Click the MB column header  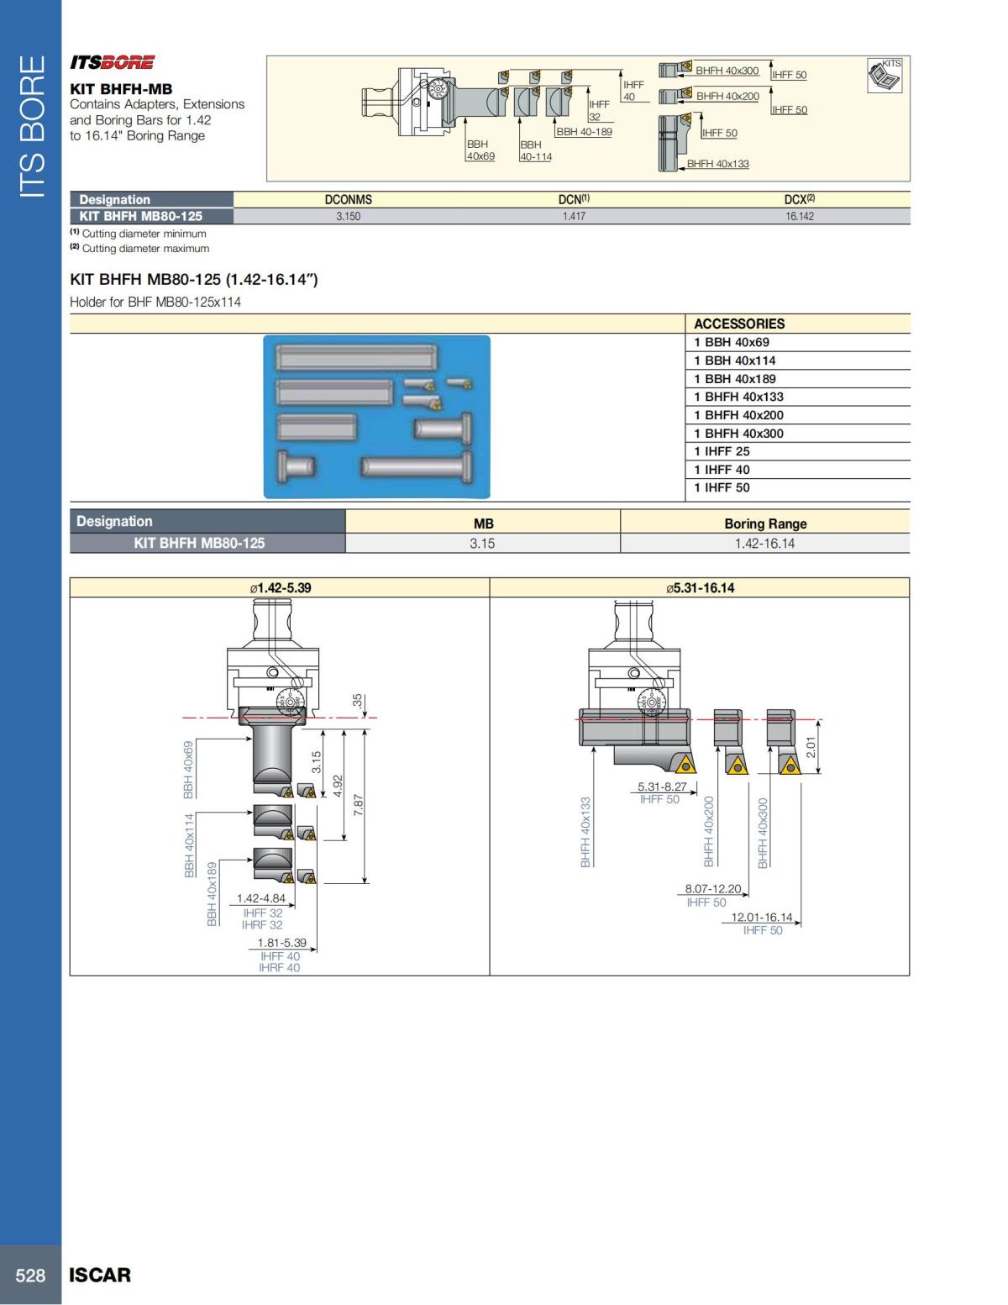[x=483, y=524]
